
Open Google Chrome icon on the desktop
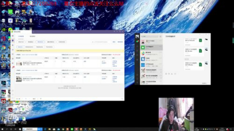tap(4, 48)
